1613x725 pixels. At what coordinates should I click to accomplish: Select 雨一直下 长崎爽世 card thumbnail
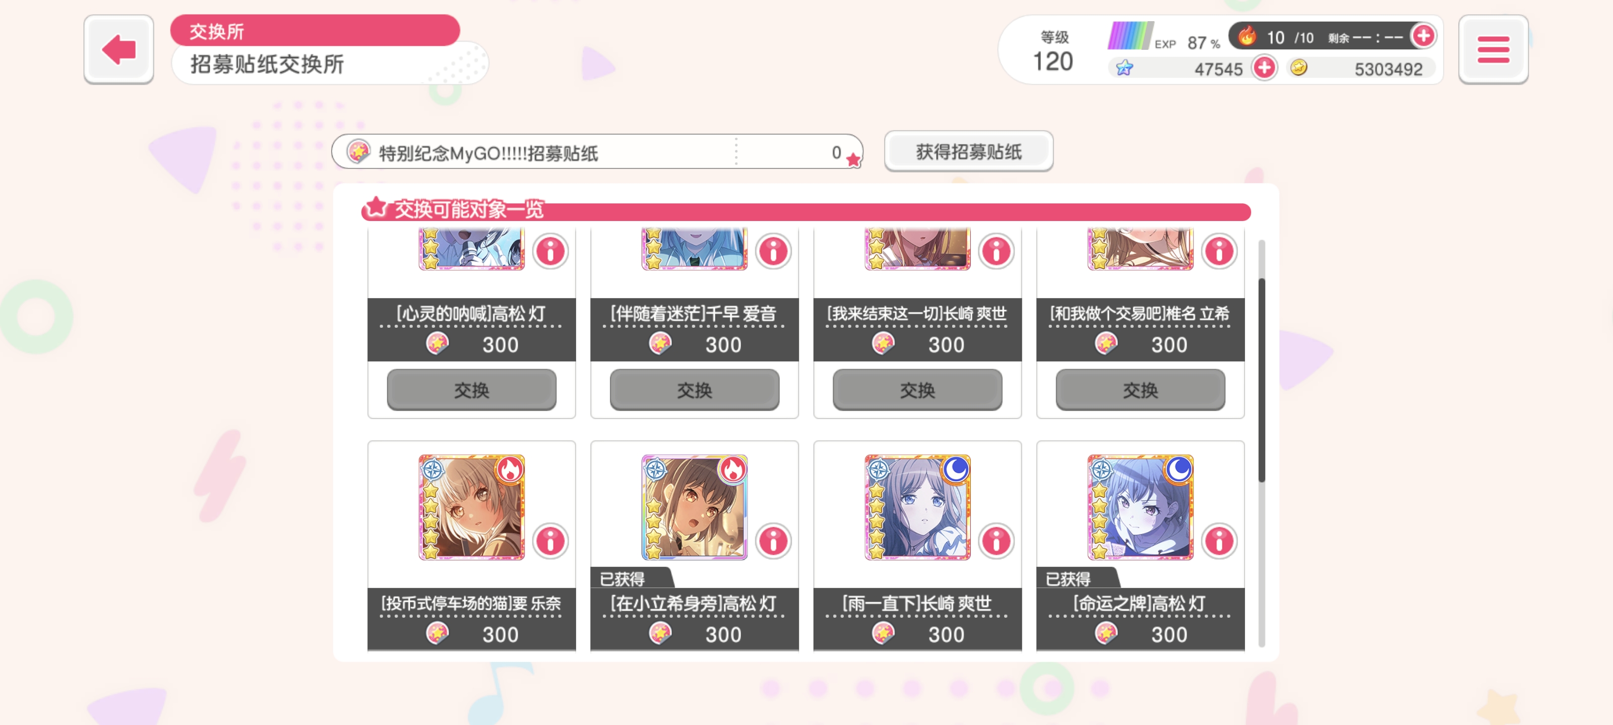point(917,507)
